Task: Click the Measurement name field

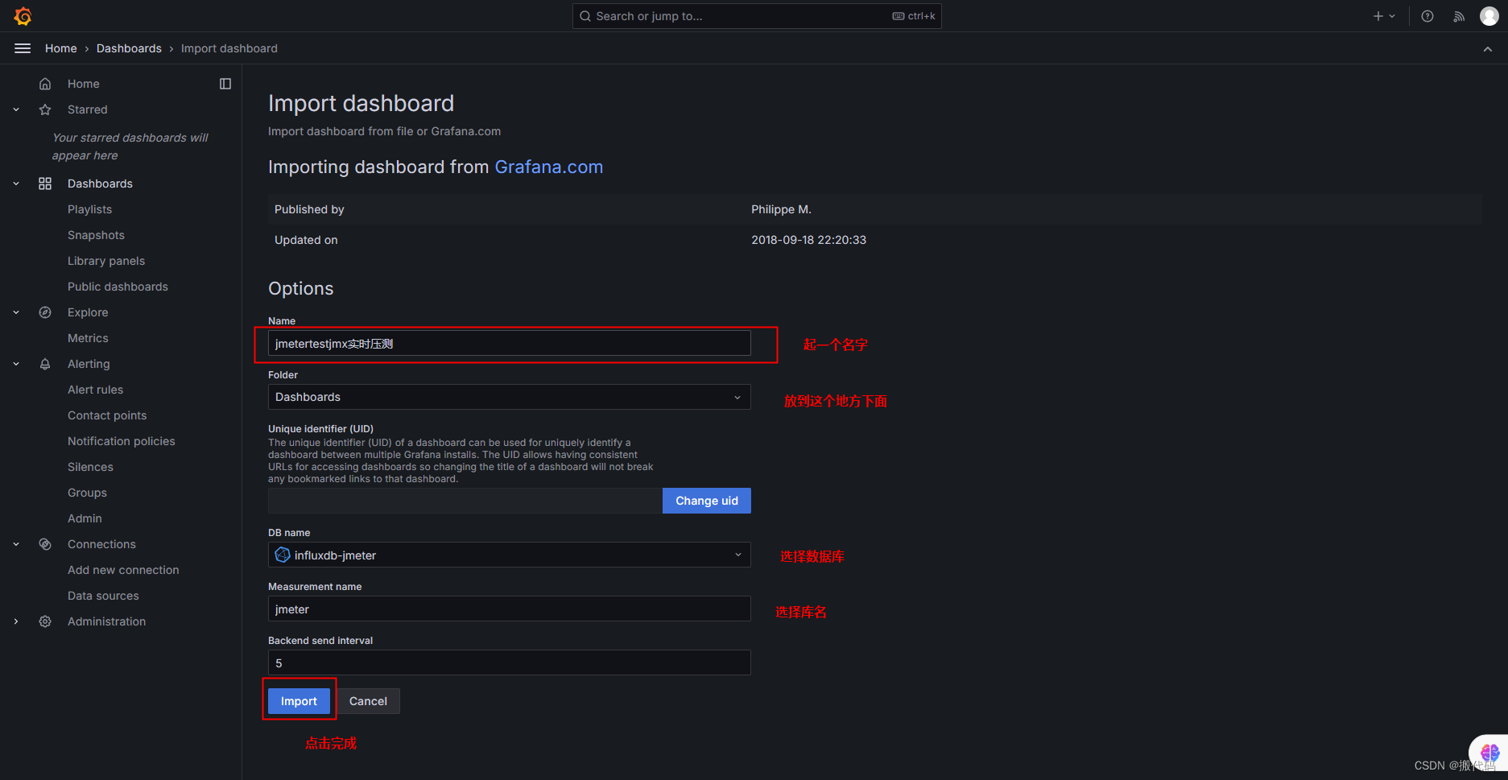Action: point(509,609)
